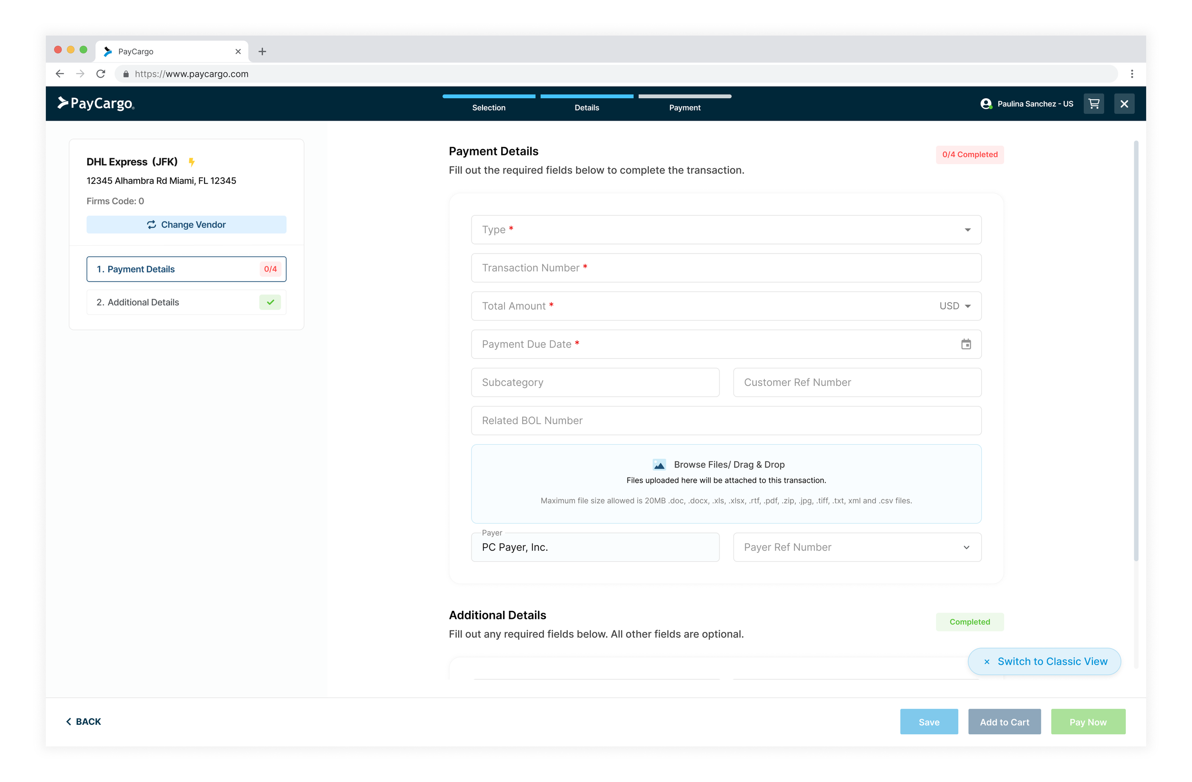Expand the Type dropdown
This screenshot has width=1192, height=782.
(967, 230)
